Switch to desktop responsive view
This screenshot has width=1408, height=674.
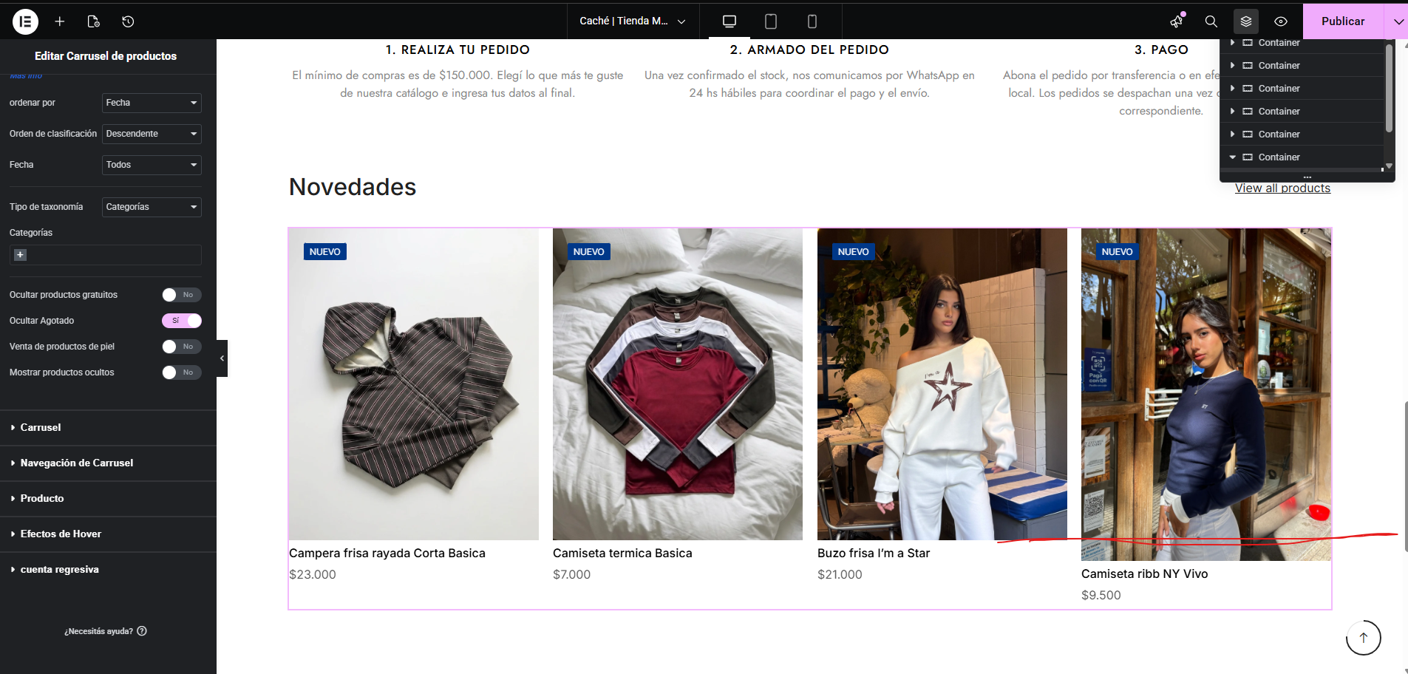click(x=729, y=21)
